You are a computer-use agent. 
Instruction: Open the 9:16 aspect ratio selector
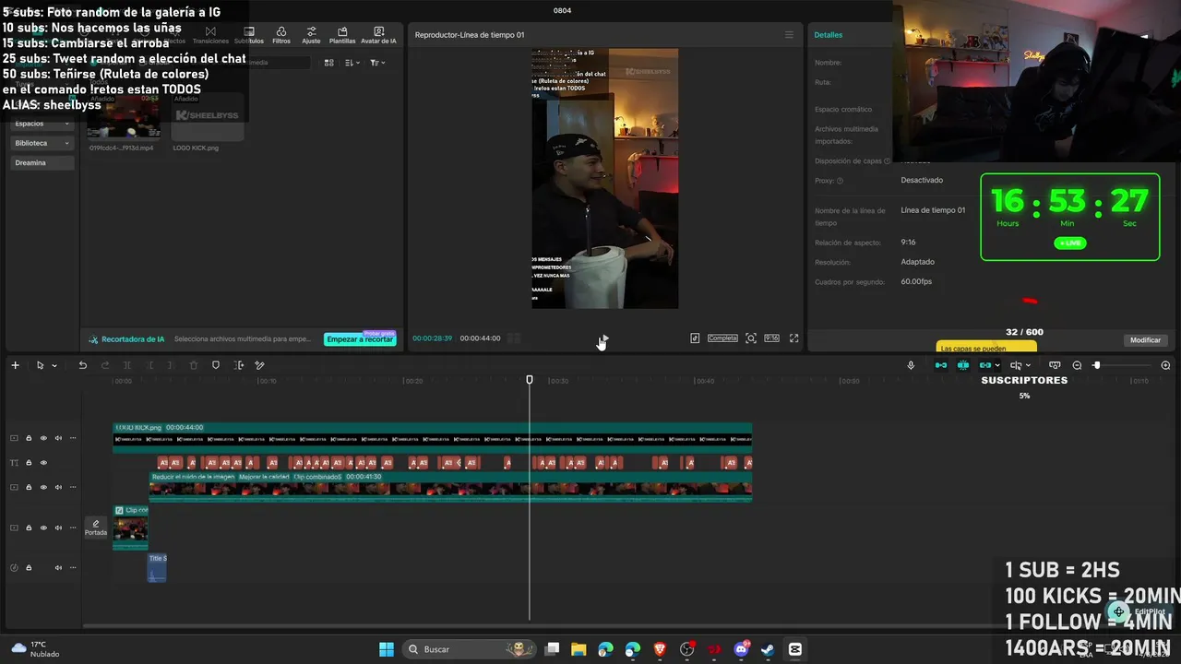click(x=771, y=338)
